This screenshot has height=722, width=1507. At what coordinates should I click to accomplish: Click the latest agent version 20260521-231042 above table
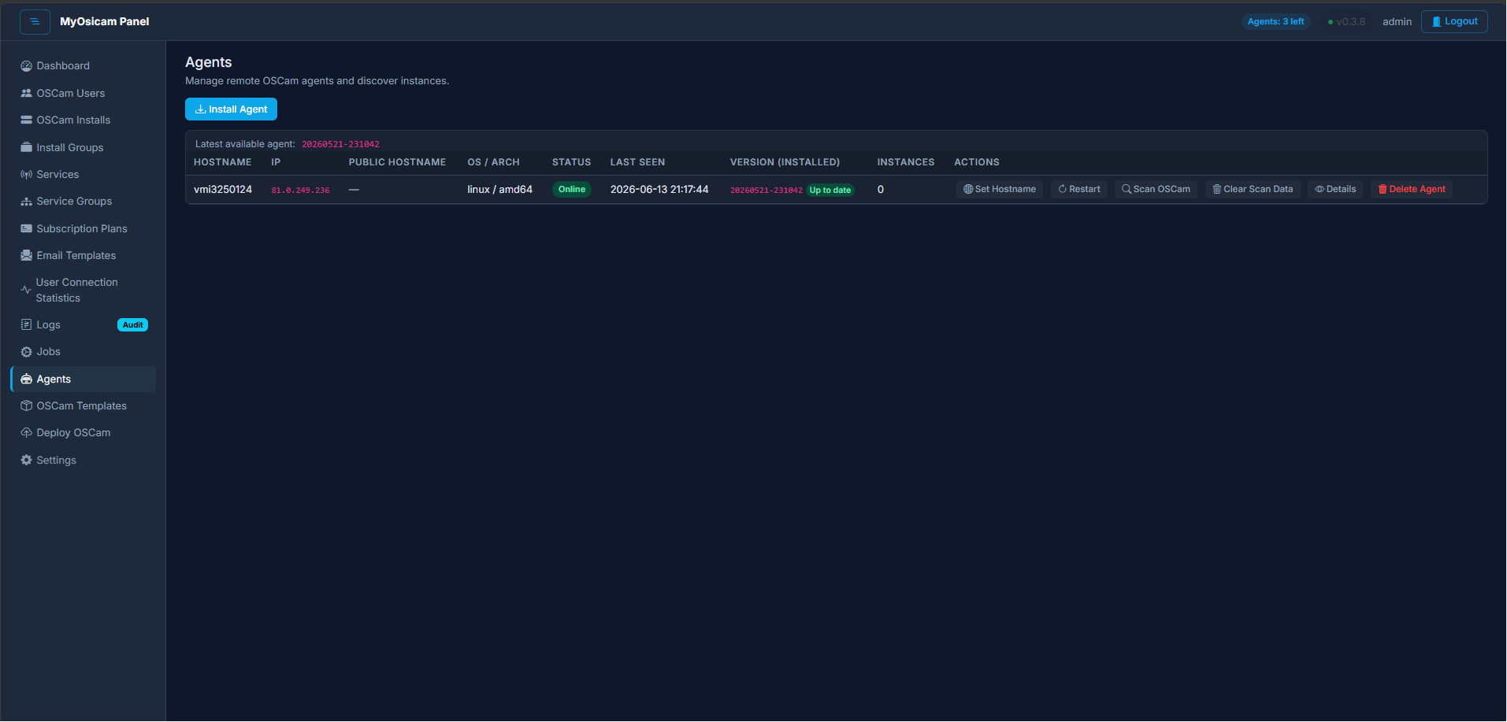[x=341, y=145]
